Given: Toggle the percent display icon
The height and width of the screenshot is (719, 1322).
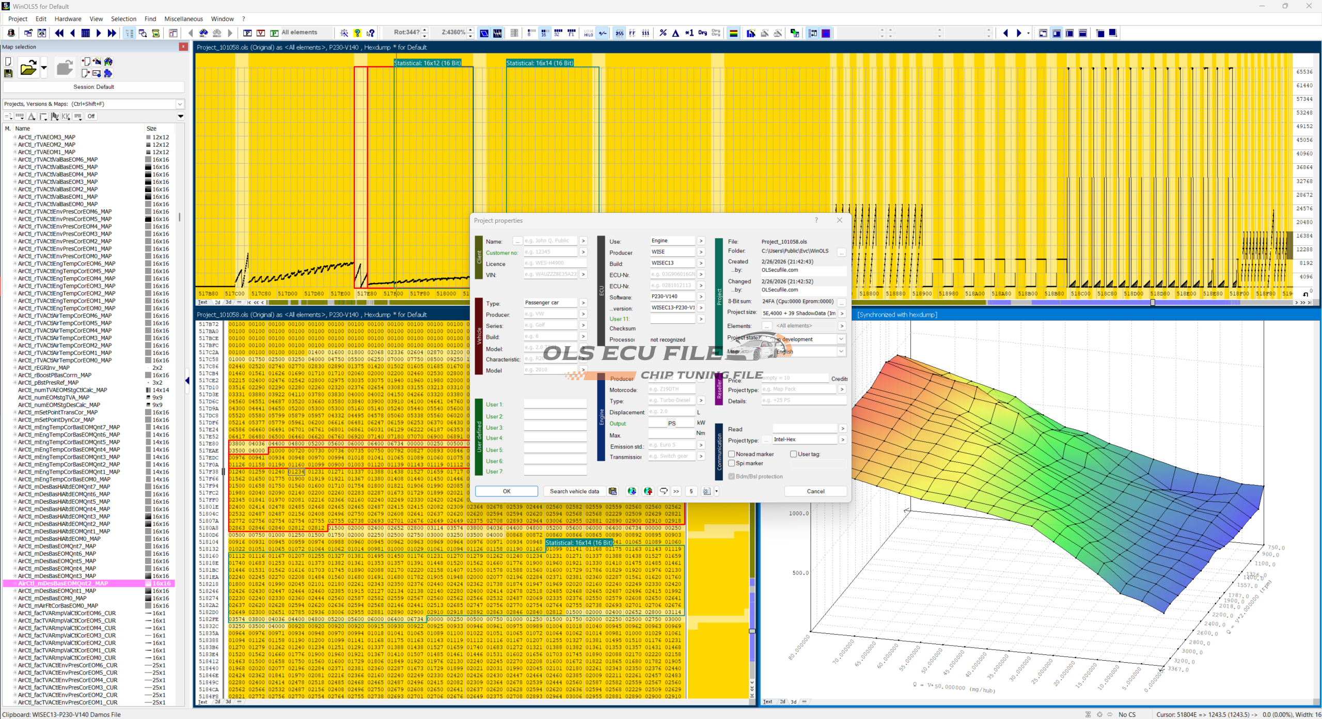Looking at the screenshot, I should point(663,33).
